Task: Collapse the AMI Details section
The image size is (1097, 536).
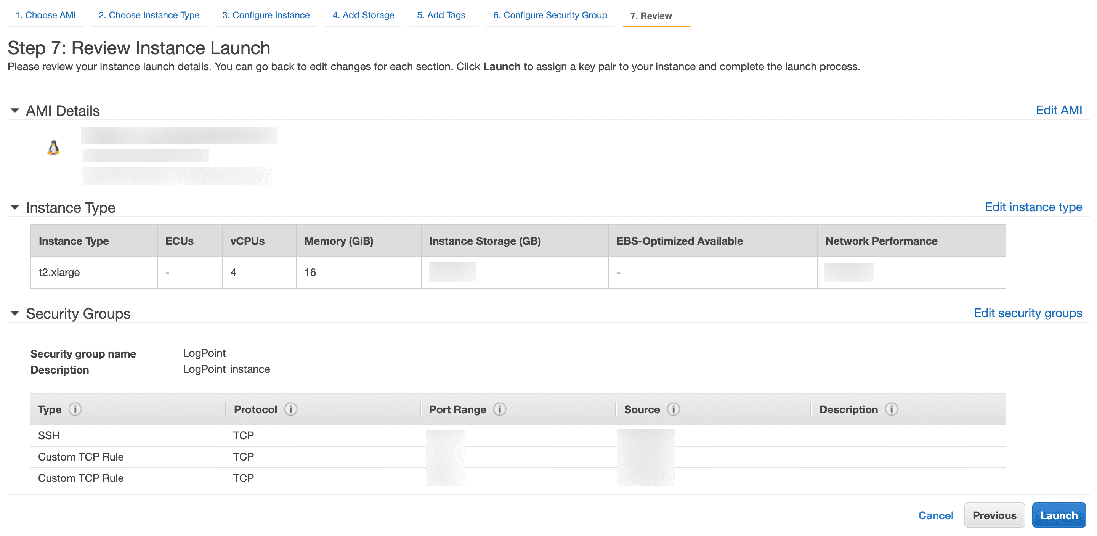Action: point(15,110)
